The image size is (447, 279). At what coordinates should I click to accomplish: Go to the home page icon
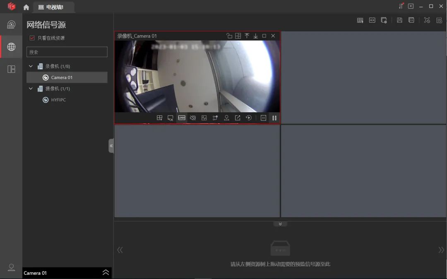(x=26, y=7)
